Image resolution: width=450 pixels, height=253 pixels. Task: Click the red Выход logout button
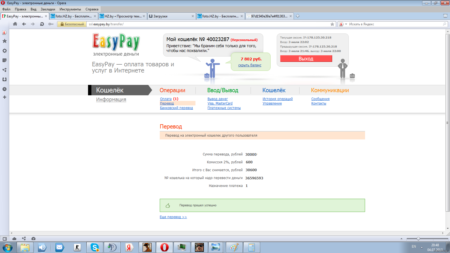pyautogui.click(x=306, y=58)
